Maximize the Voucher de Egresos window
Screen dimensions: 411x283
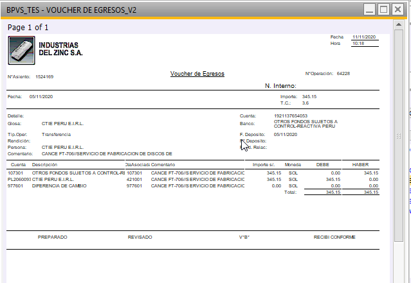coord(384,10)
